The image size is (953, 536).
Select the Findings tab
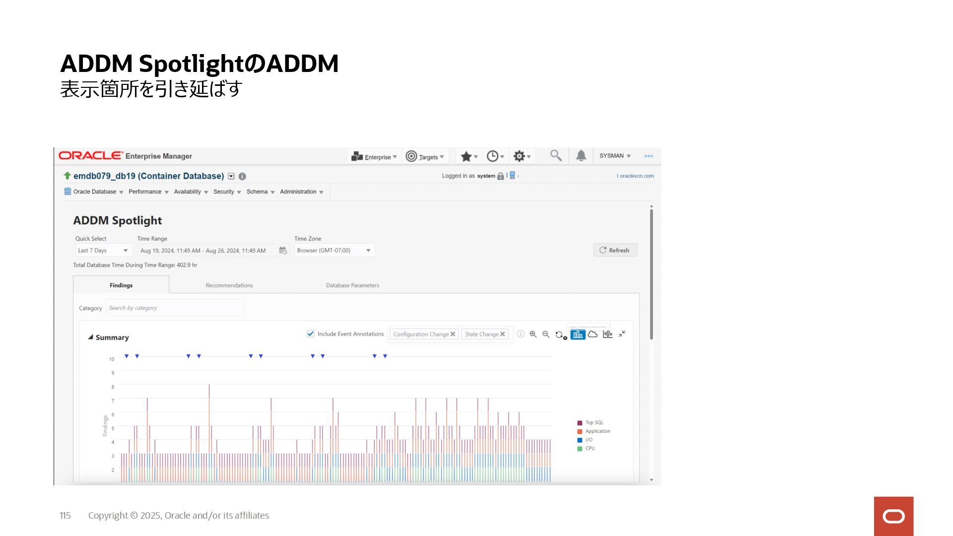point(121,285)
